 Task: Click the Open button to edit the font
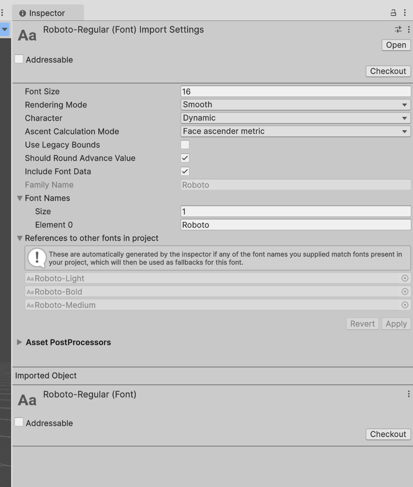[395, 45]
